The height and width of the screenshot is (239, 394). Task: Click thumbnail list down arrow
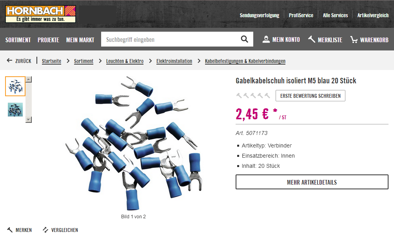click(29, 120)
